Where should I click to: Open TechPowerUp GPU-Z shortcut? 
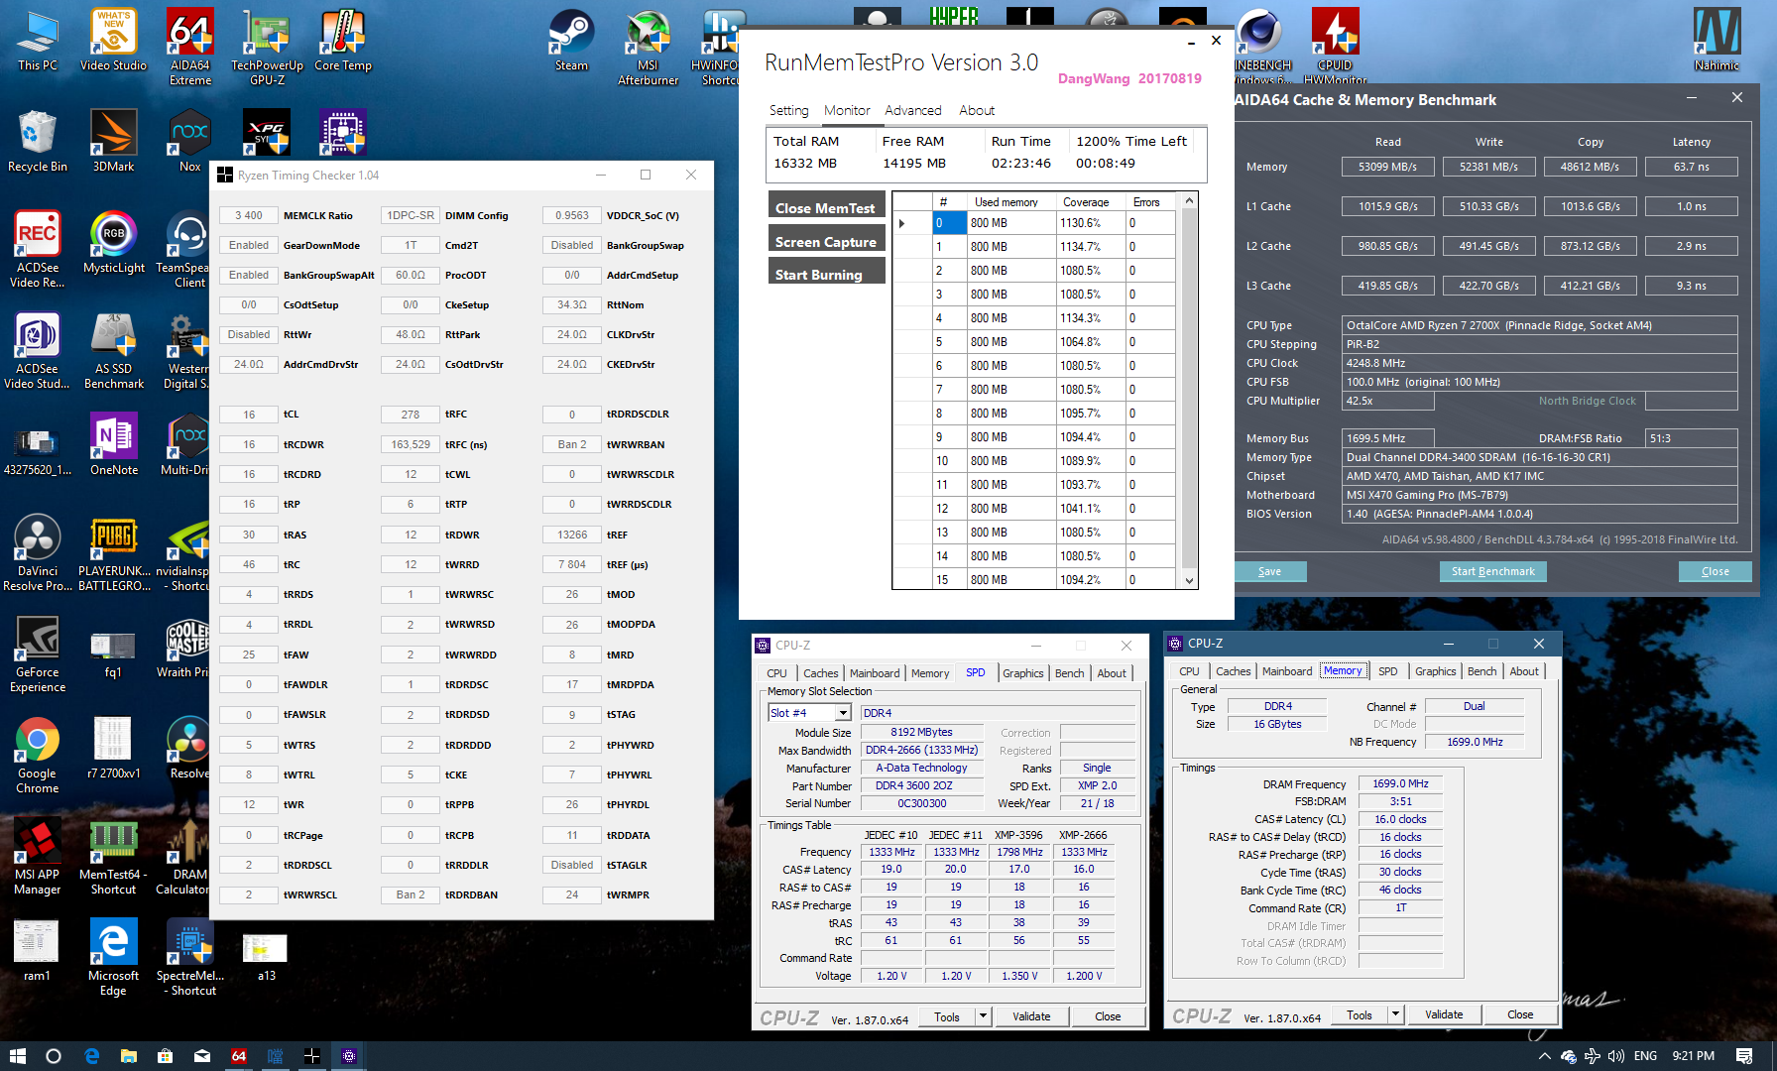(267, 48)
